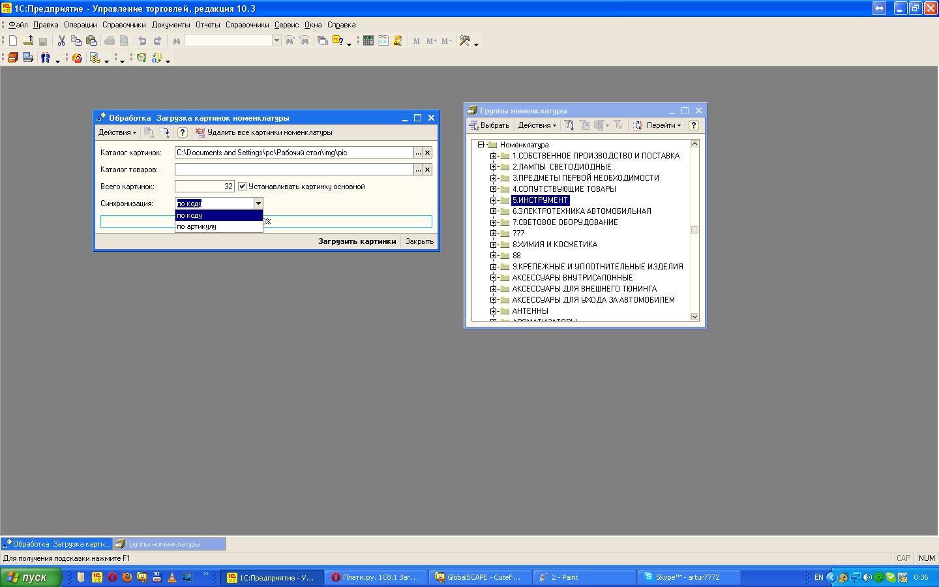Open the Сервис menu
939x587 pixels.
286,25
